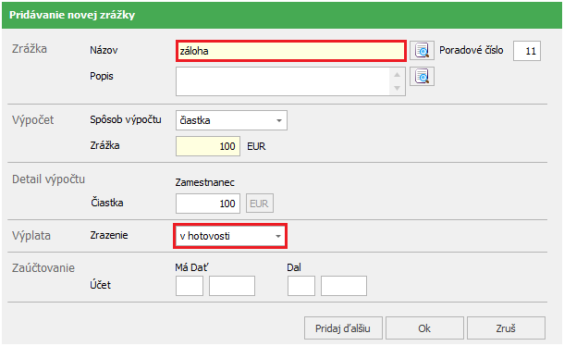
Task: Click the Pridaj ďalšiu button
Action: coord(343,328)
